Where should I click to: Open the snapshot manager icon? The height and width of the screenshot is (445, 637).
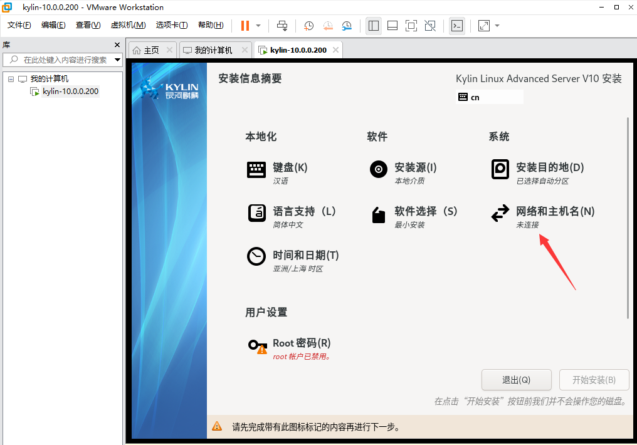click(x=347, y=26)
